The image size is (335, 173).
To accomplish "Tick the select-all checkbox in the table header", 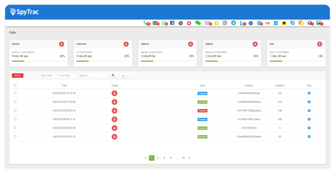I will tap(15, 85).
